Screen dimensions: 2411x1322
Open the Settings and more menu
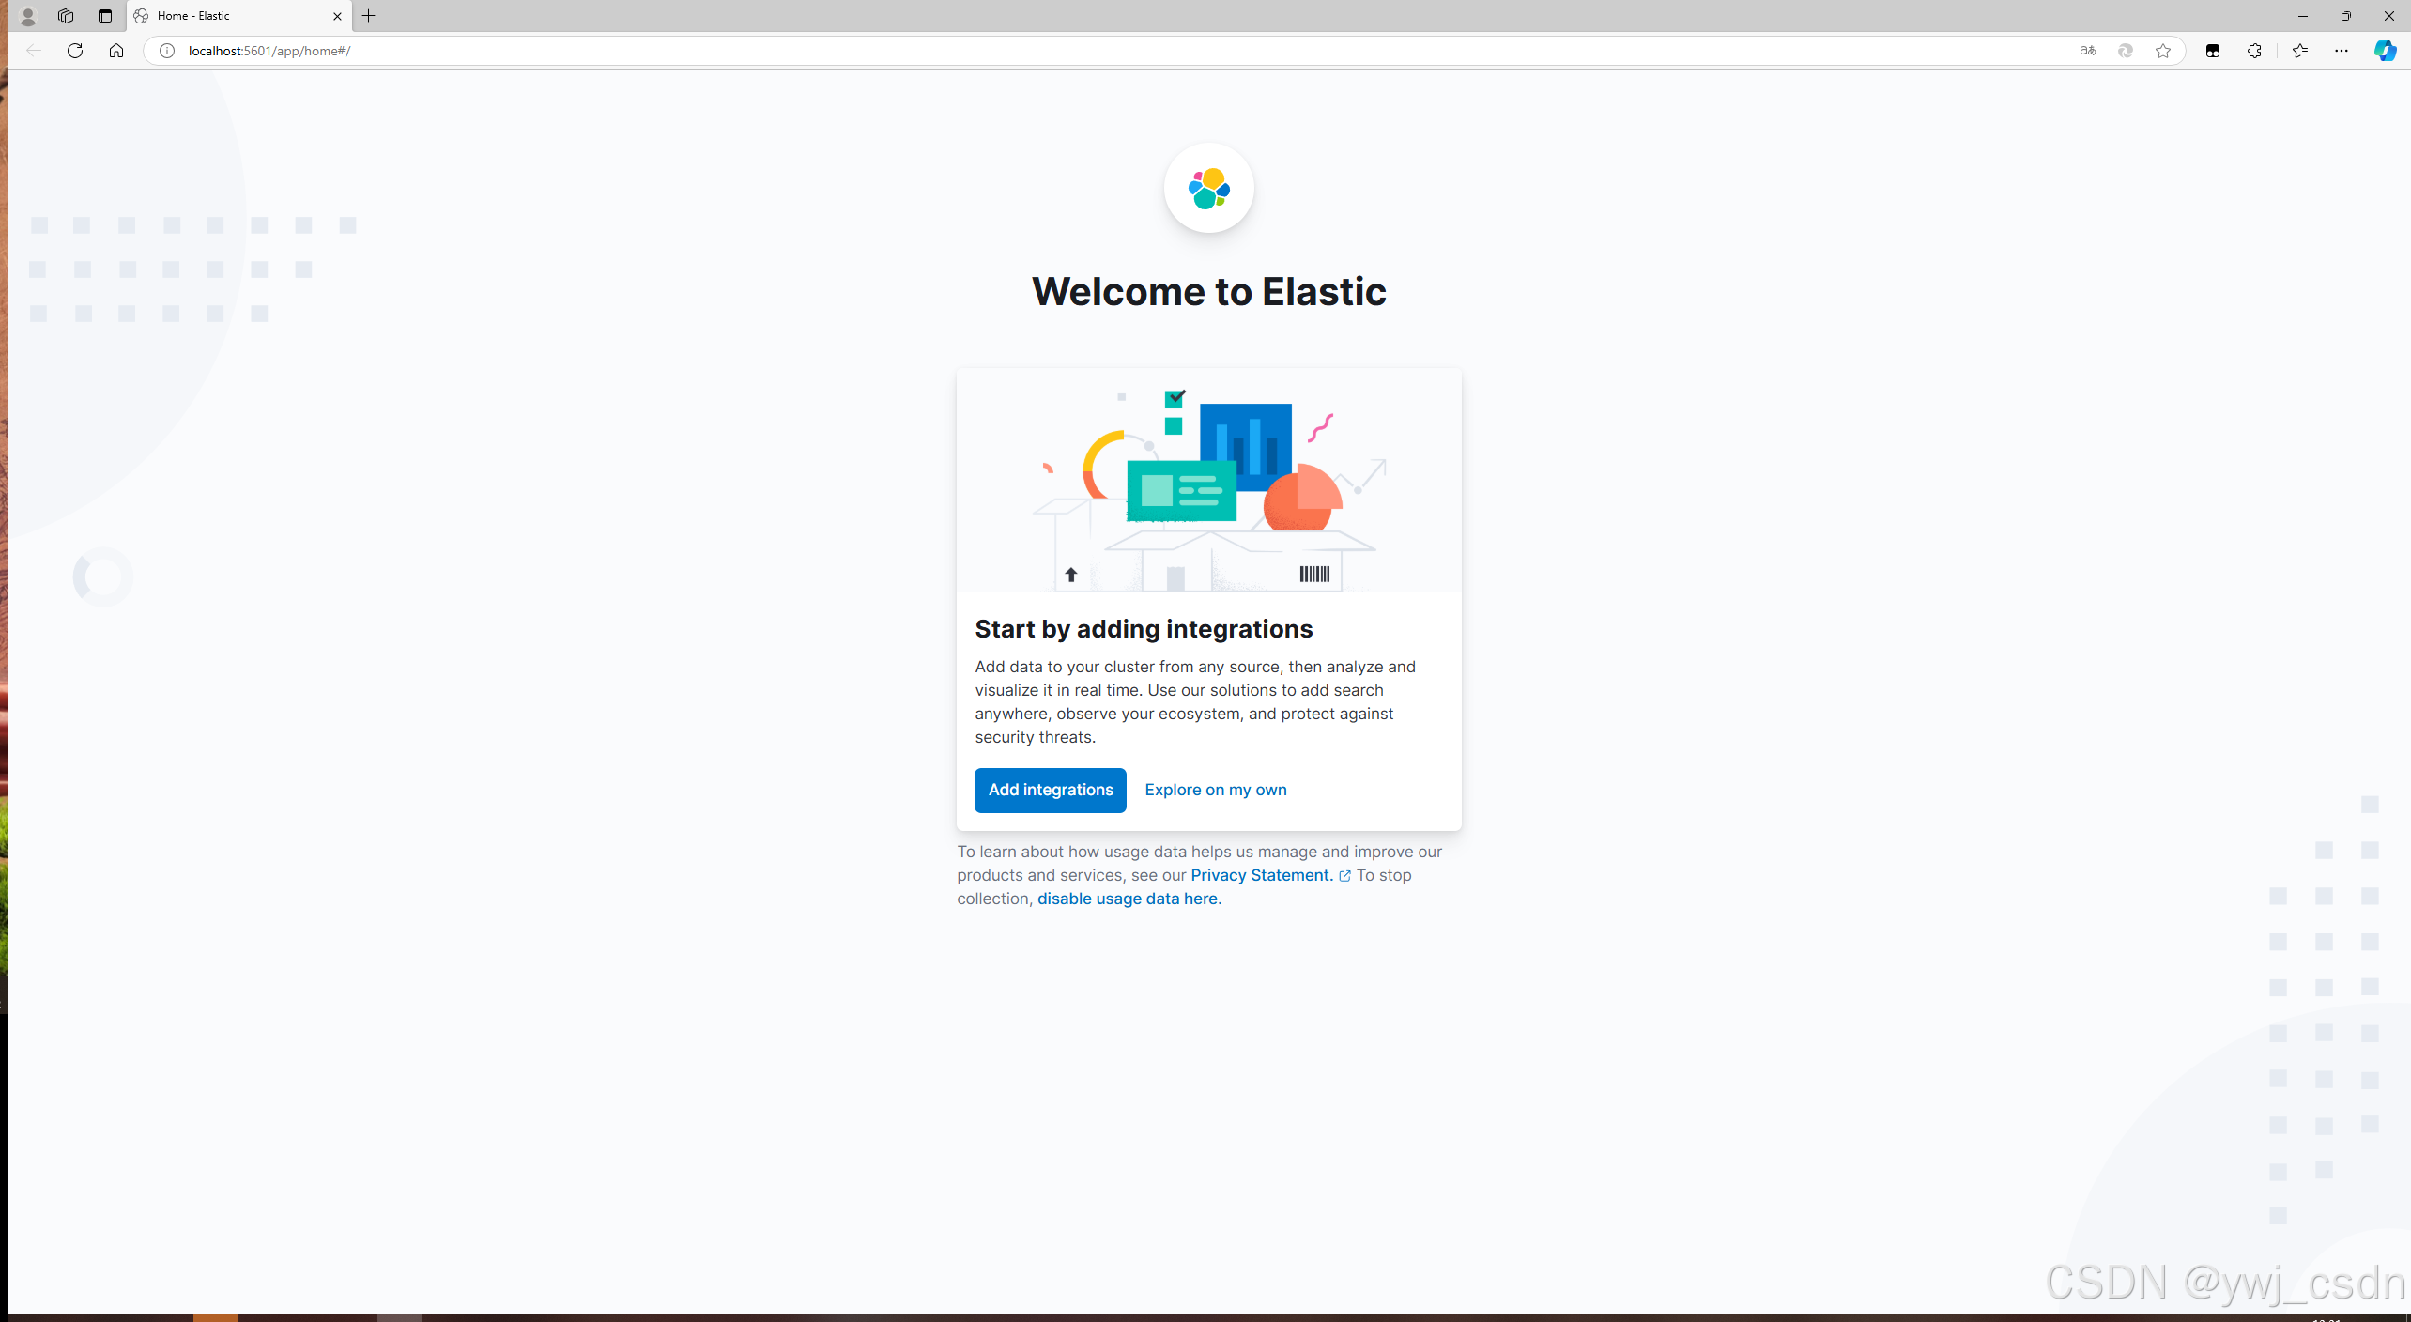tap(2342, 51)
